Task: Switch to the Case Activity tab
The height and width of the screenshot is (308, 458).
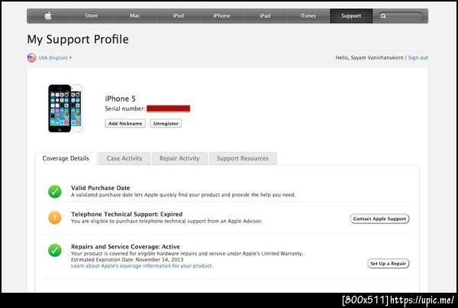Action: (x=124, y=158)
